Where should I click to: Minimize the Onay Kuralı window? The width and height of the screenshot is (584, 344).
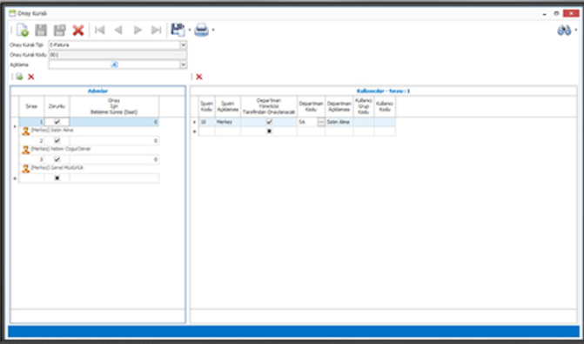coord(545,14)
